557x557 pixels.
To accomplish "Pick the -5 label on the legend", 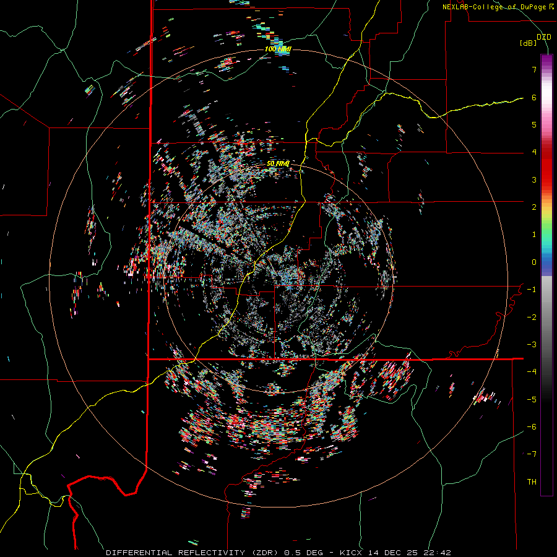I will pos(532,399).
